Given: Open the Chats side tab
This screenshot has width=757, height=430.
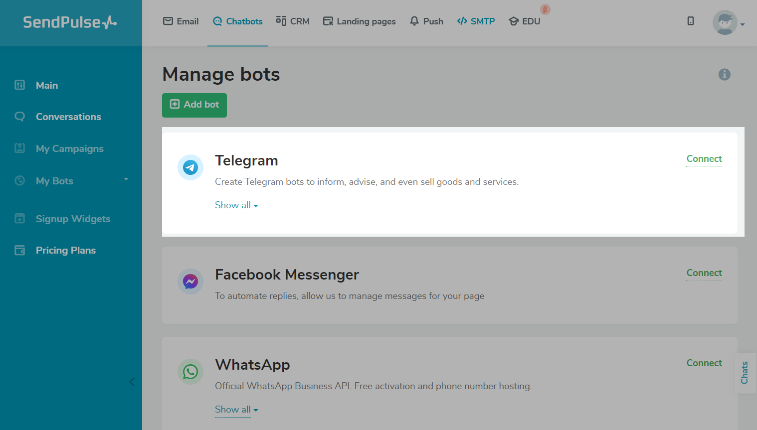Looking at the screenshot, I should pyautogui.click(x=745, y=373).
